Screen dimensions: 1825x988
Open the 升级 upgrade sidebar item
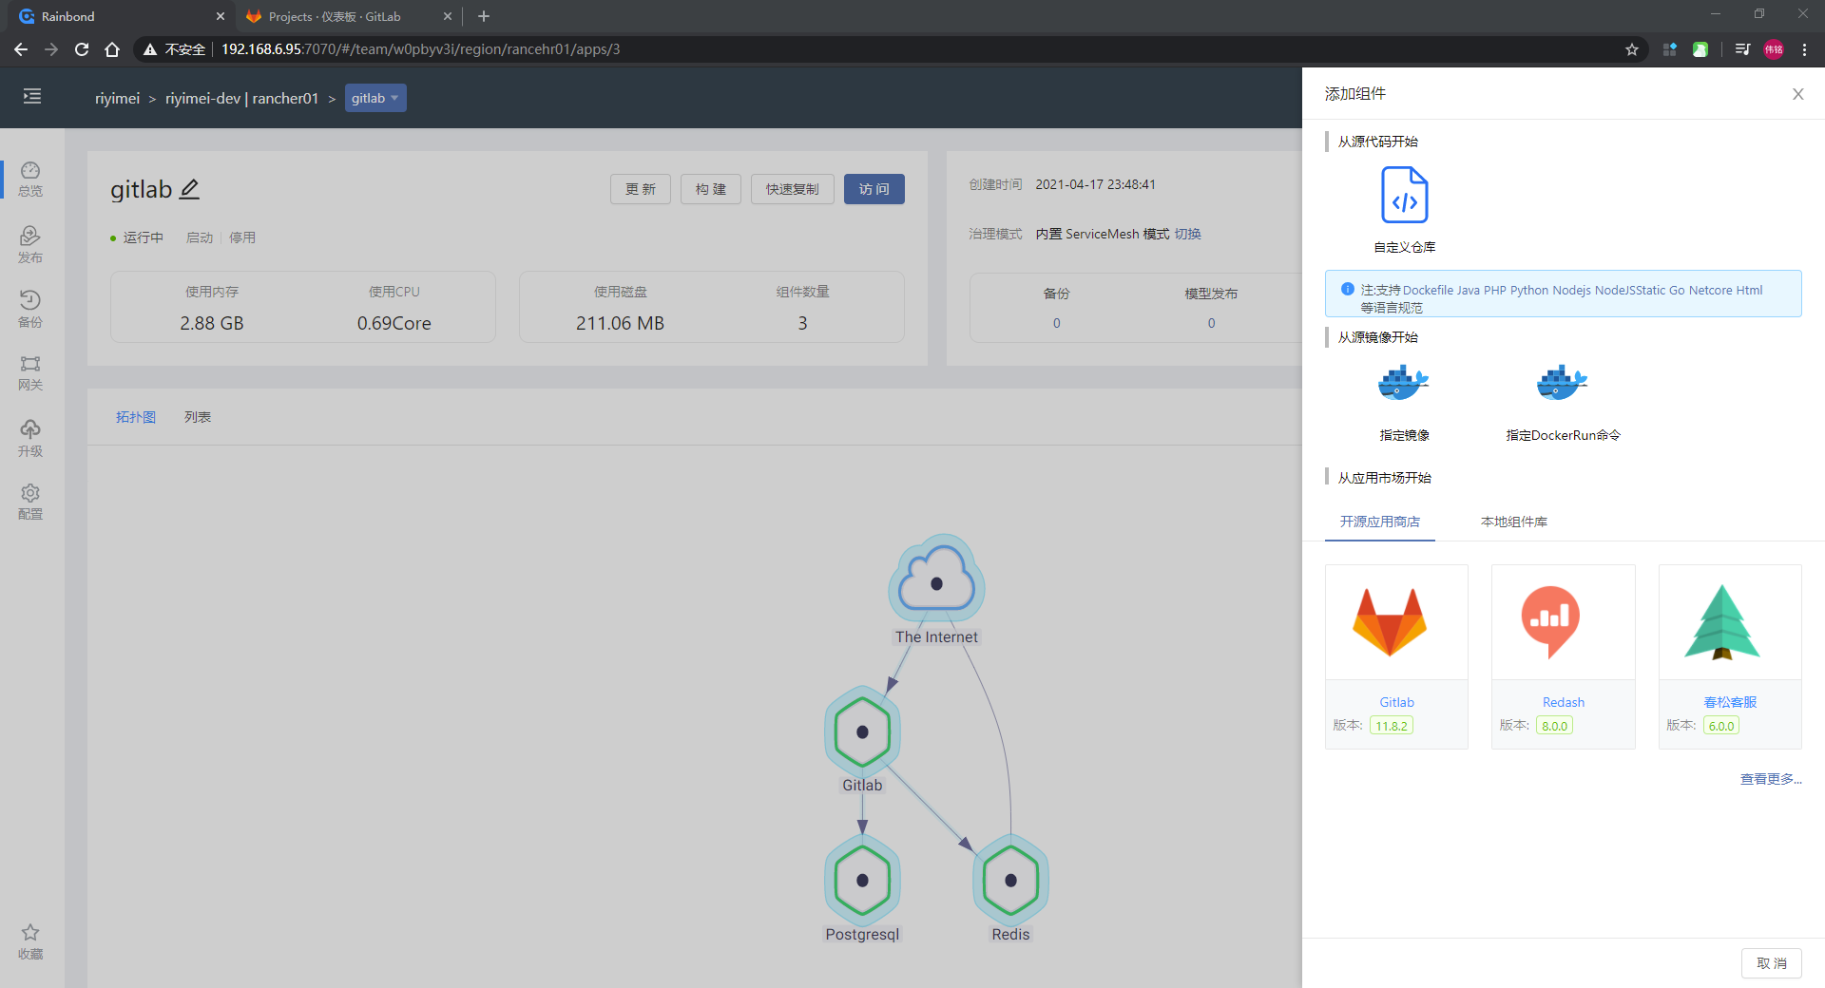coord(30,438)
